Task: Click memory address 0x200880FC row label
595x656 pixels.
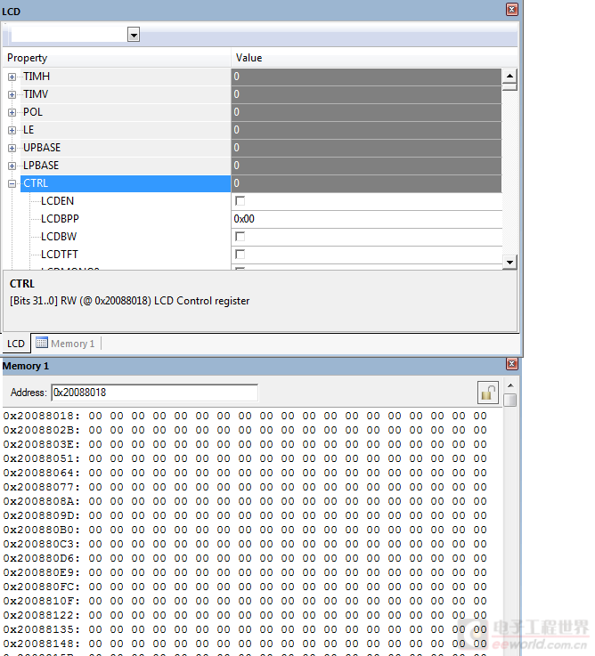Action: click(x=42, y=587)
